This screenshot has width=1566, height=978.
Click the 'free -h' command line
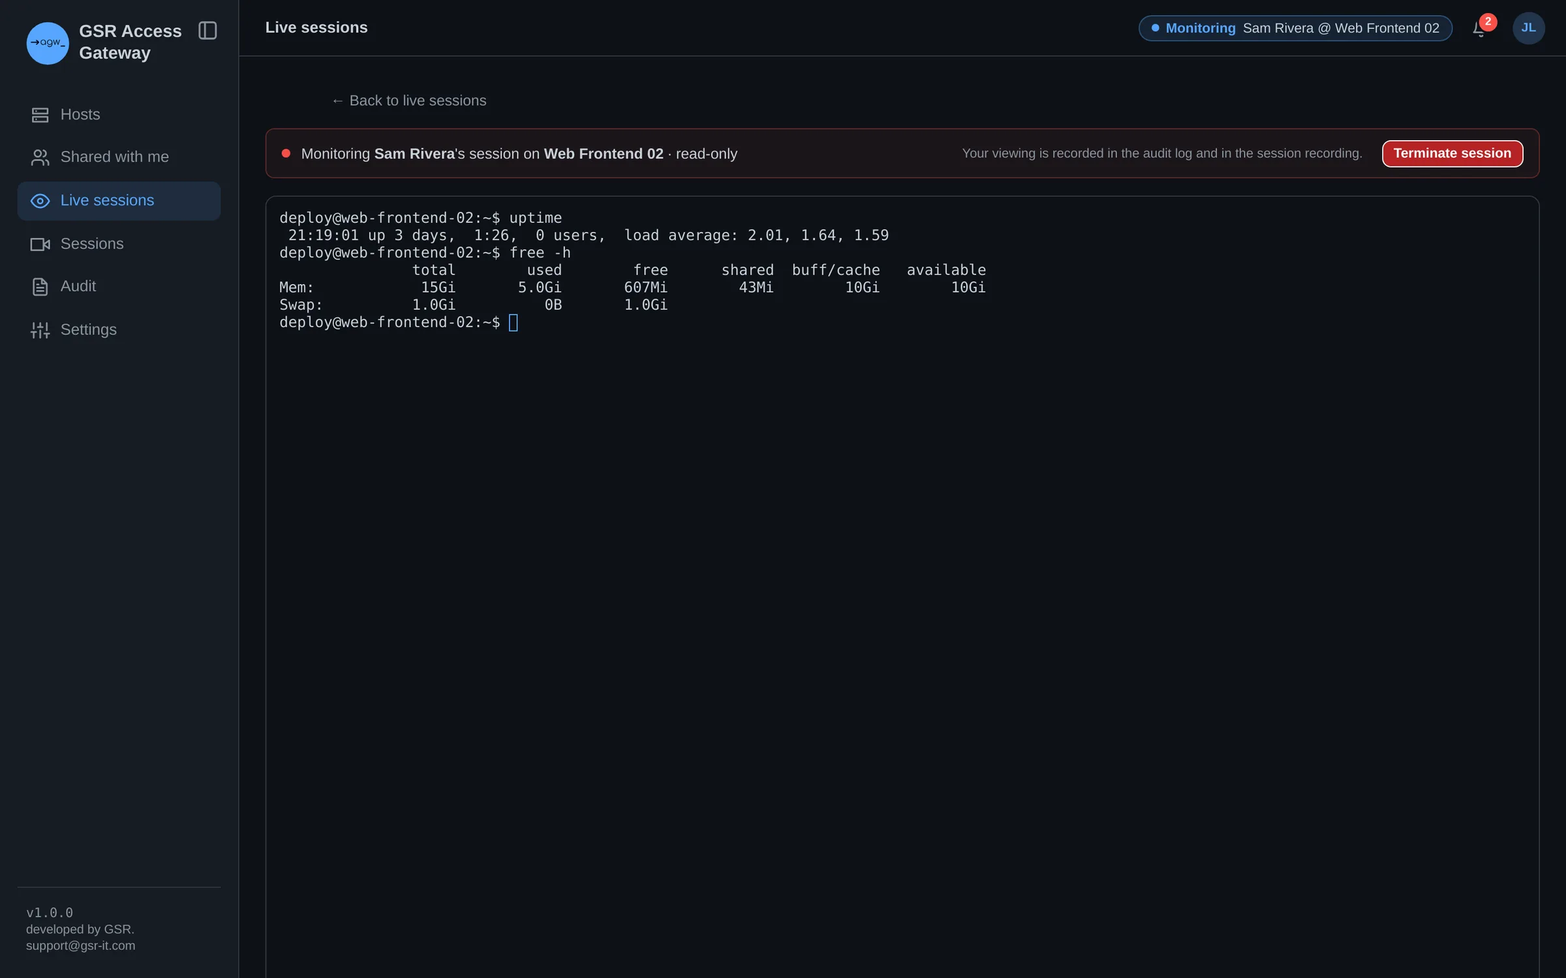pyautogui.click(x=425, y=253)
